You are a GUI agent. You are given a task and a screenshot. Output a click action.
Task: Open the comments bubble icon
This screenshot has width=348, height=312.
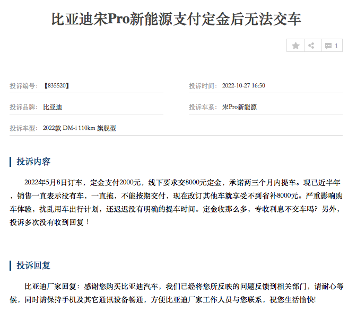click(328, 46)
